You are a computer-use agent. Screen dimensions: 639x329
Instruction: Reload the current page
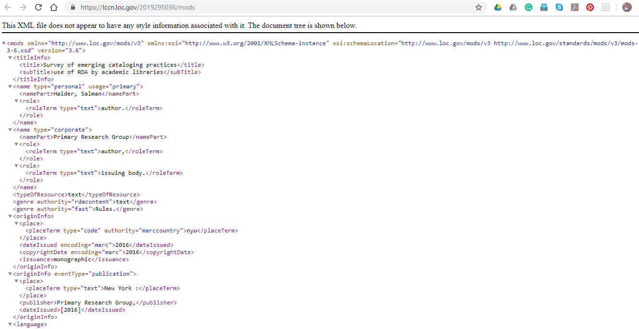[x=38, y=7]
